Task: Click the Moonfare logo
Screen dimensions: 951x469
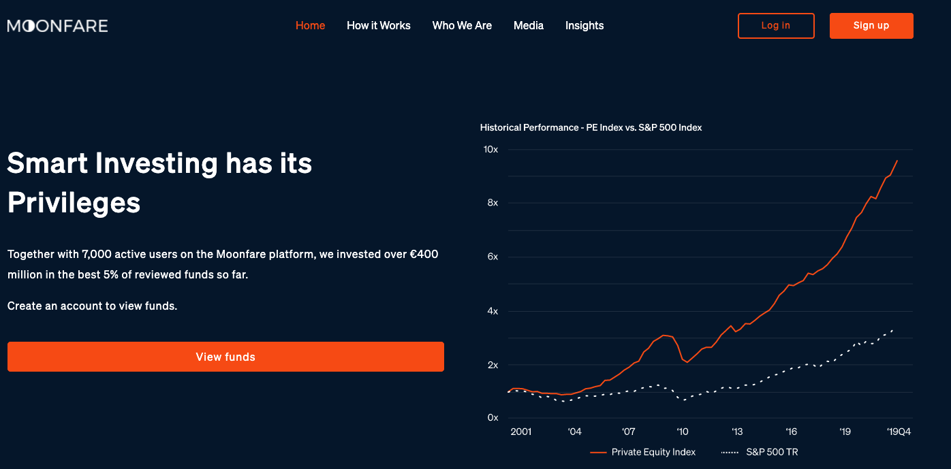Action: tap(58, 26)
